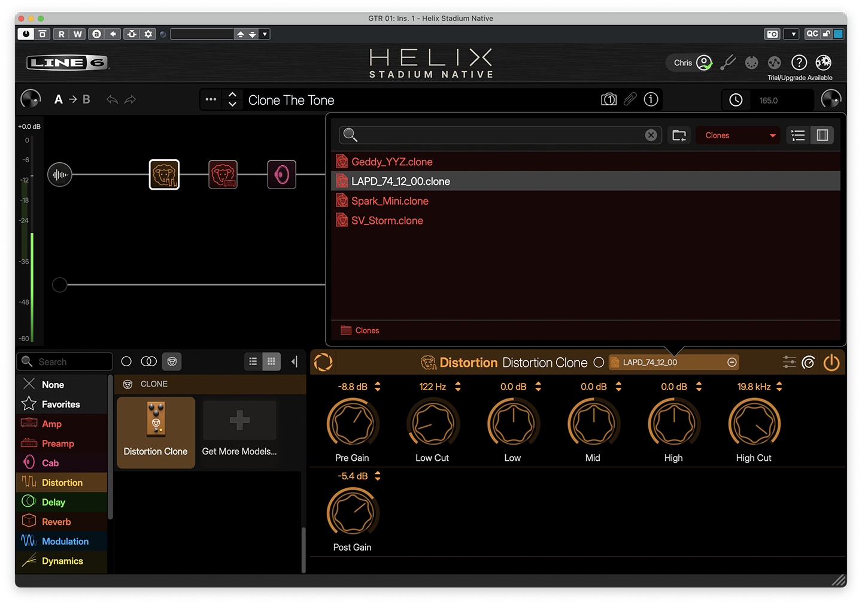The height and width of the screenshot is (605, 862).
Task: Click the orange gauge icon beside power button
Action: point(808,362)
